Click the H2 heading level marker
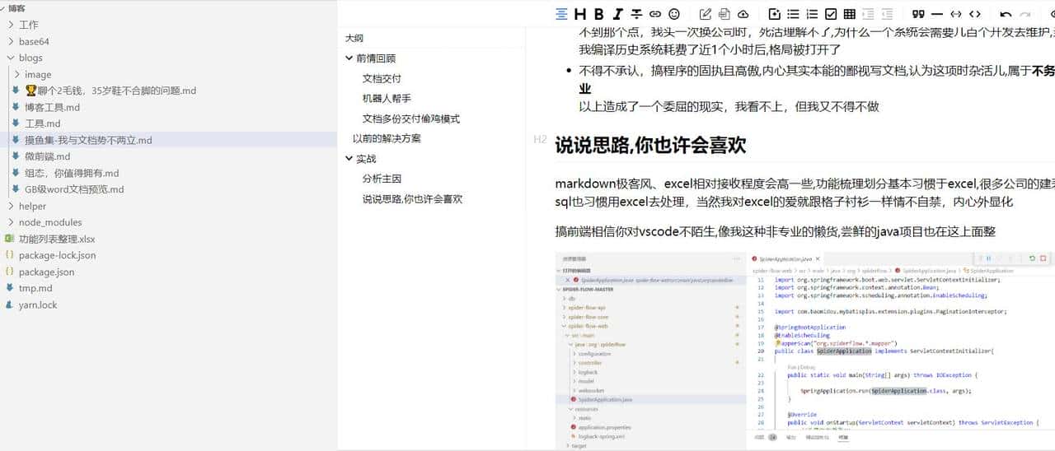Screen dimensions: 1055x451 point(540,139)
